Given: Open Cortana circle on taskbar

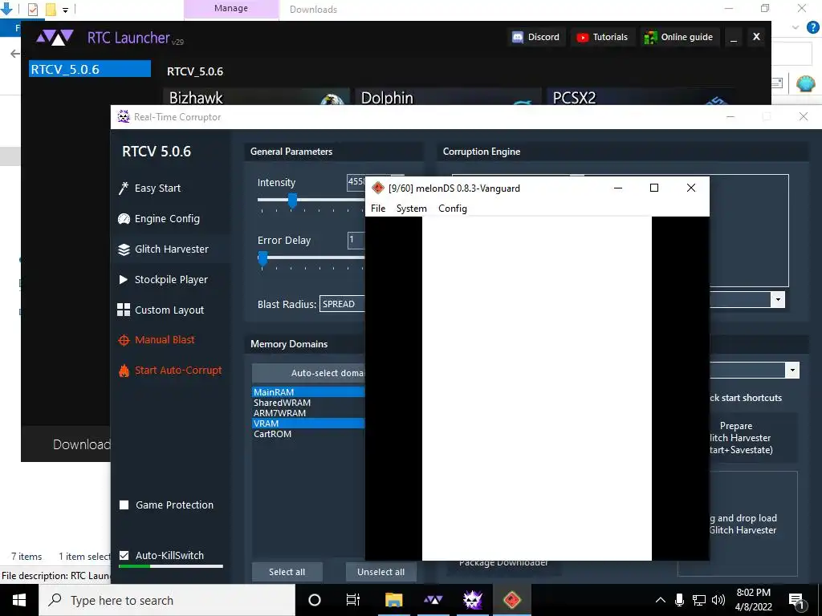Looking at the screenshot, I should click(x=315, y=600).
